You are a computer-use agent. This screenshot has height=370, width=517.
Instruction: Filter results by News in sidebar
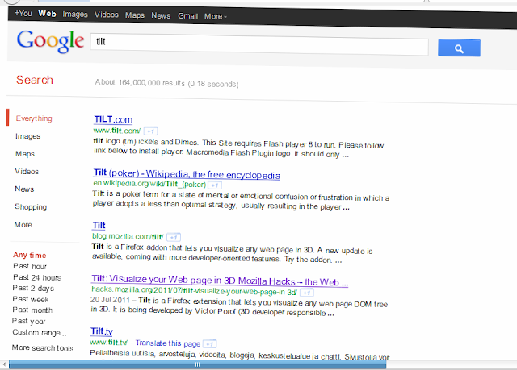(24, 189)
